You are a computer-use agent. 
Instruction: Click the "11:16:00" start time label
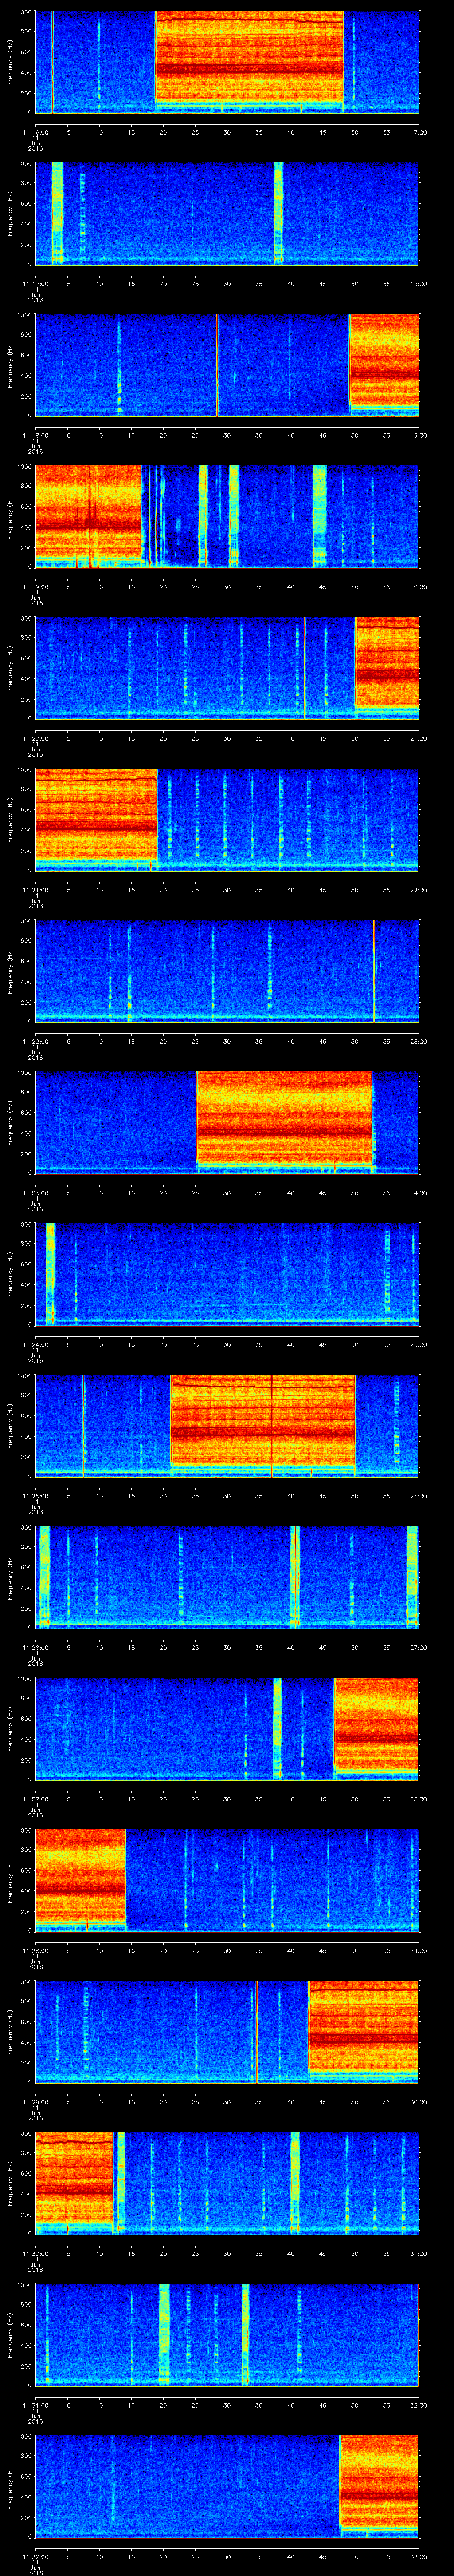pos(35,132)
